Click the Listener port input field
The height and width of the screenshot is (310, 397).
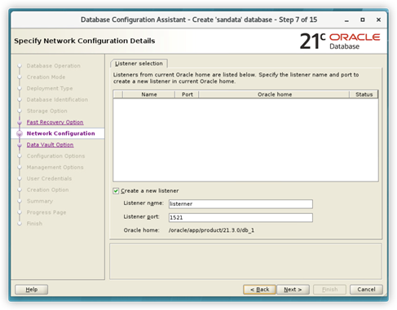[x=240, y=217]
